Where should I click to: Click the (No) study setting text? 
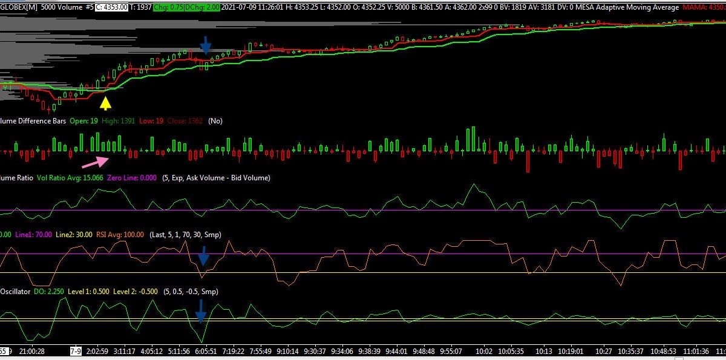pyautogui.click(x=215, y=120)
